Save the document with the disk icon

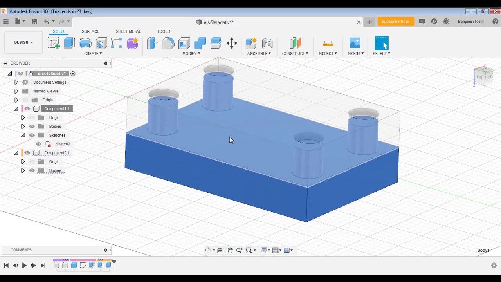(x=34, y=22)
